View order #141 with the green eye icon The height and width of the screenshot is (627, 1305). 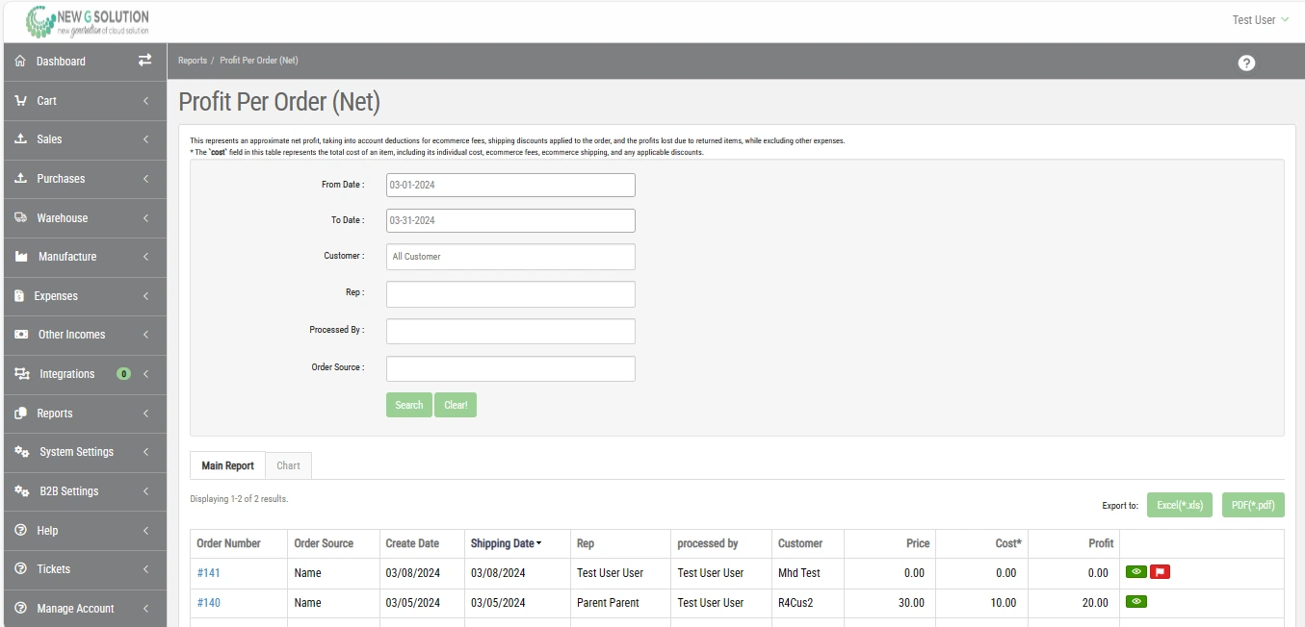click(1136, 572)
